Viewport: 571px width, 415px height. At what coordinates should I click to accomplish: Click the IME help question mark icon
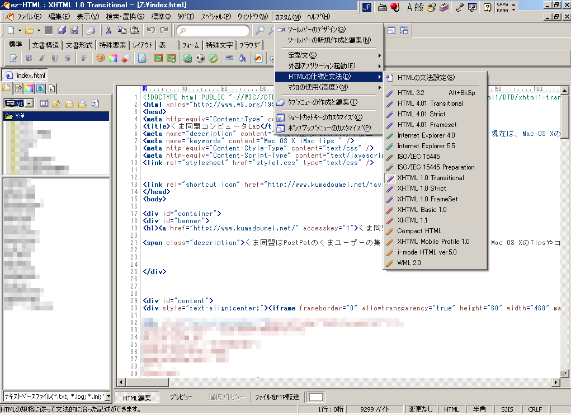pos(487,7)
